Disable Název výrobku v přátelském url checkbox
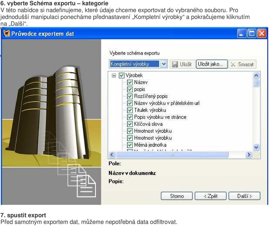 [130, 103]
